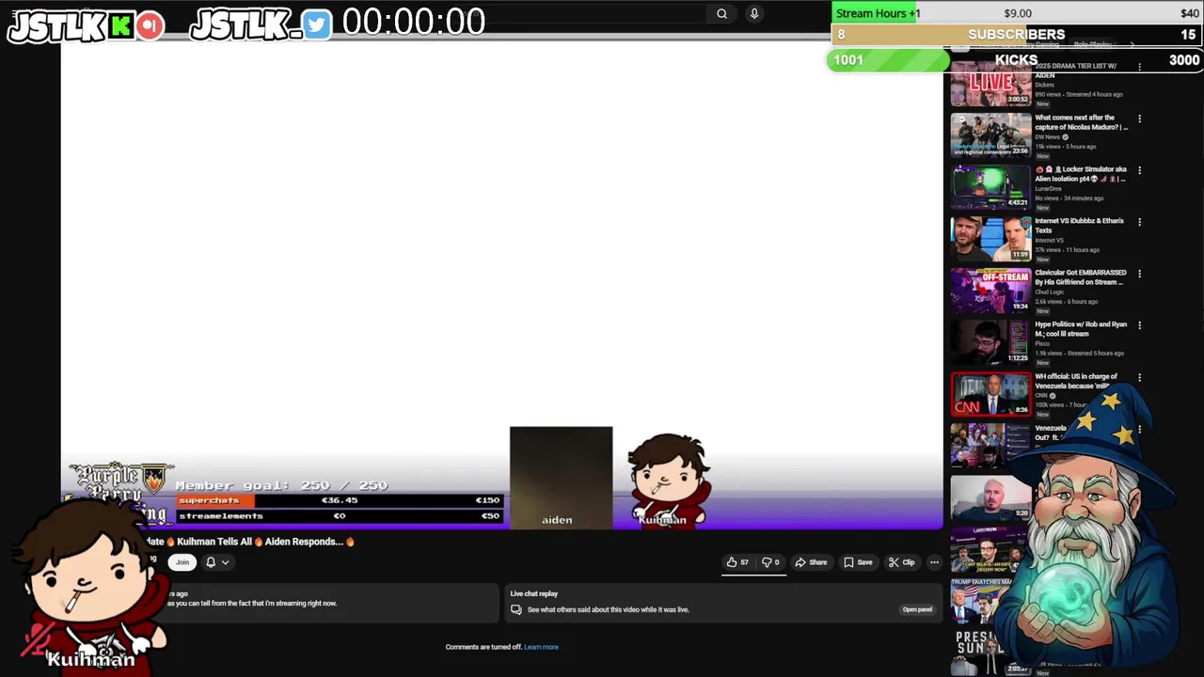This screenshot has height=677, width=1204.
Task: Click title 'Hype Politics w/ Rob and Ryan'
Action: 1081,329
